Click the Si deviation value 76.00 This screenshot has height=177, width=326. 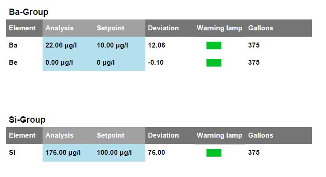click(x=156, y=153)
